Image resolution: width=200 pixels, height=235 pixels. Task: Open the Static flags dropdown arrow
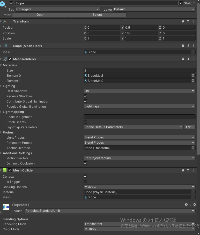[194, 3]
